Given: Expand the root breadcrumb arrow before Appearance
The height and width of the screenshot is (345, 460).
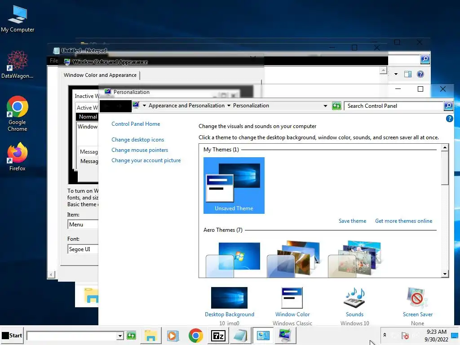Looking at the screenshot, I should click(x=144, y=106).
